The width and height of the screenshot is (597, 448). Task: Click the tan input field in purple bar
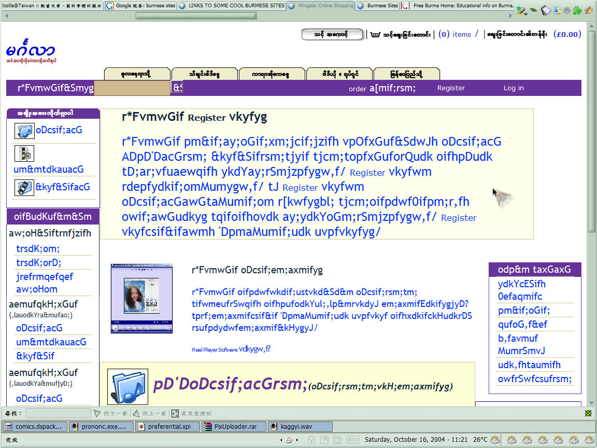coord(132,88)
